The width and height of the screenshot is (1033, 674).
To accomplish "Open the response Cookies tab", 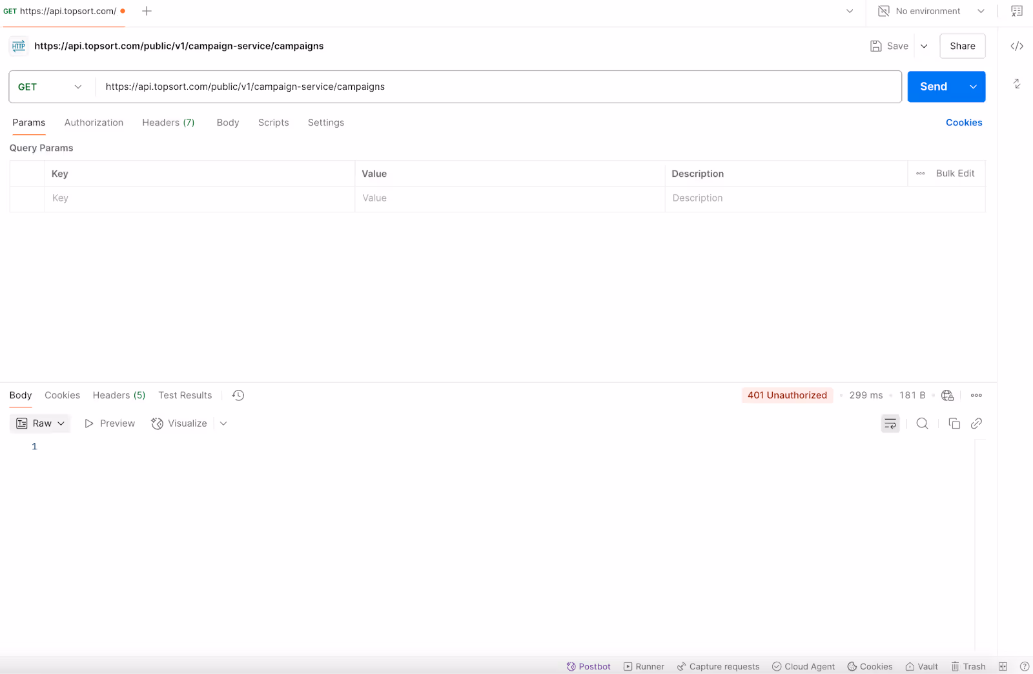I will point(63,395).
